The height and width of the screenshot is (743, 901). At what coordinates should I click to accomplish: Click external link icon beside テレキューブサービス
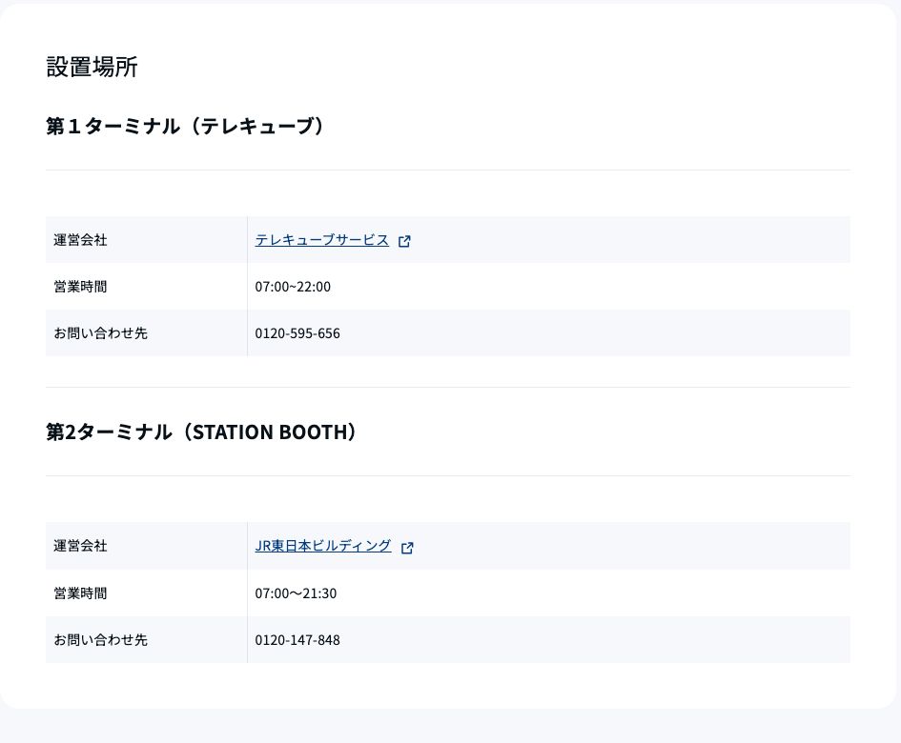point(404,241)
